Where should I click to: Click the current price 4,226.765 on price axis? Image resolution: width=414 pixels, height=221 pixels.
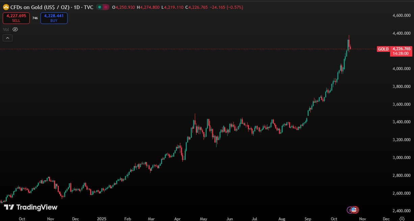click(x=402, y=49)
